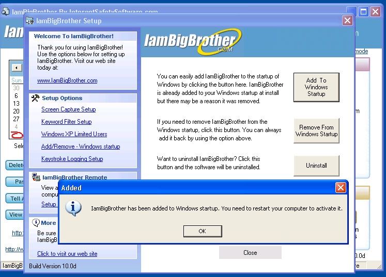Click the main window title bar icon
The image size is (386, 277).
click(x=5, y=11)
